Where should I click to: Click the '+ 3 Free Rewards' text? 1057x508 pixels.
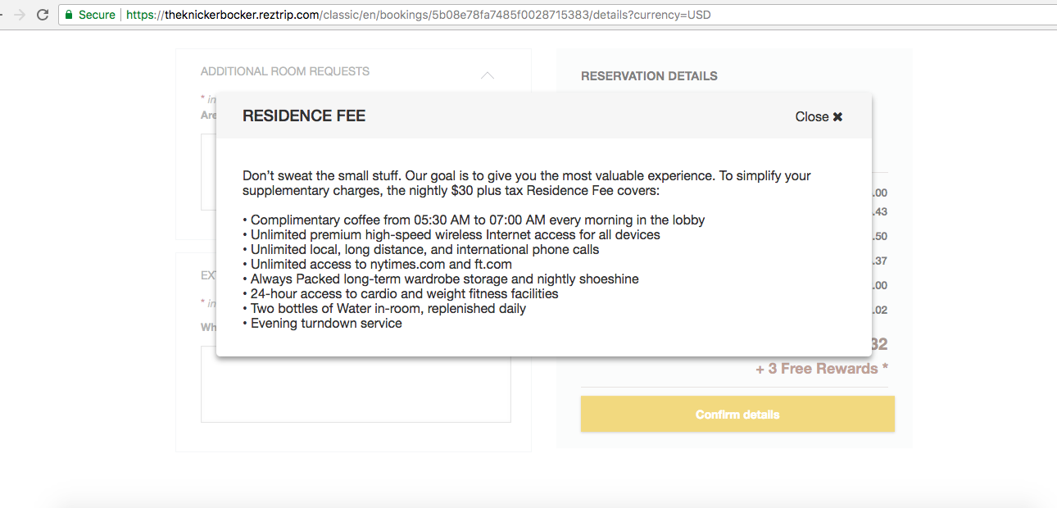822,369
